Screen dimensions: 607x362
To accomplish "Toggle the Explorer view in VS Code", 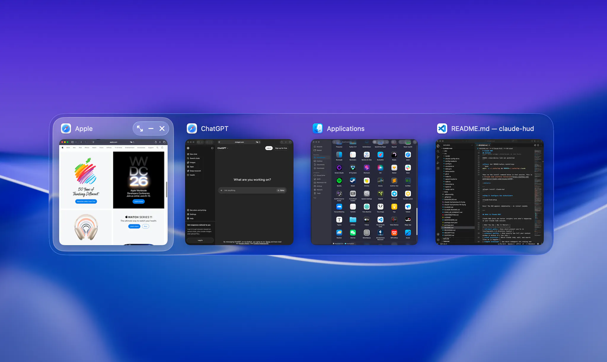I will click(438, 146).
